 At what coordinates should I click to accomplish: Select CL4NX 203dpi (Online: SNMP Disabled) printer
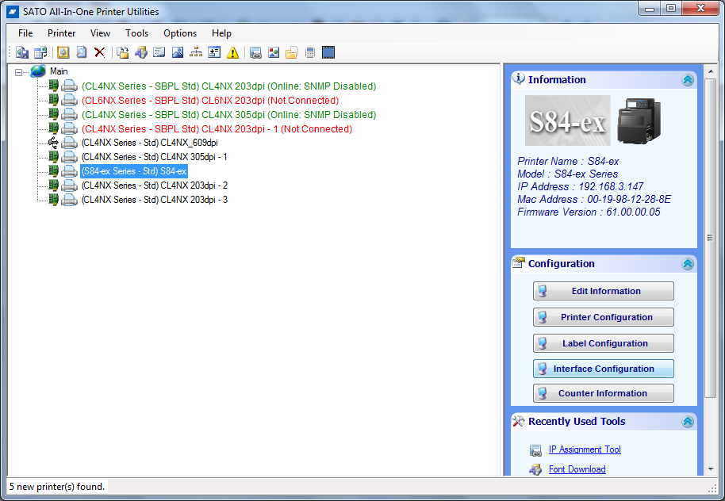pos(229,86)
